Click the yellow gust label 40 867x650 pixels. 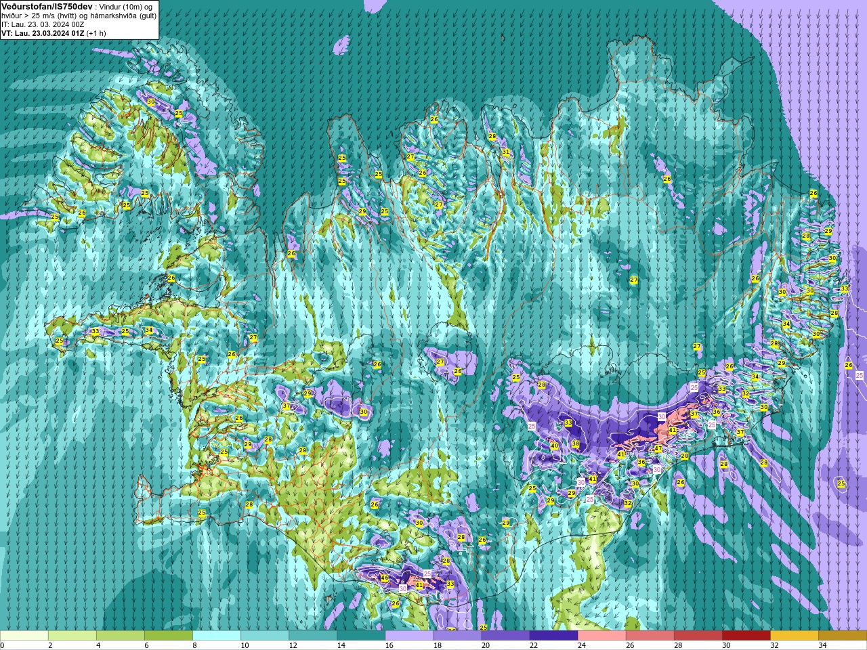(554, 446)
